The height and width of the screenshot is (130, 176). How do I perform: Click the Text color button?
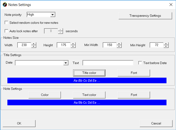point(89,95)
